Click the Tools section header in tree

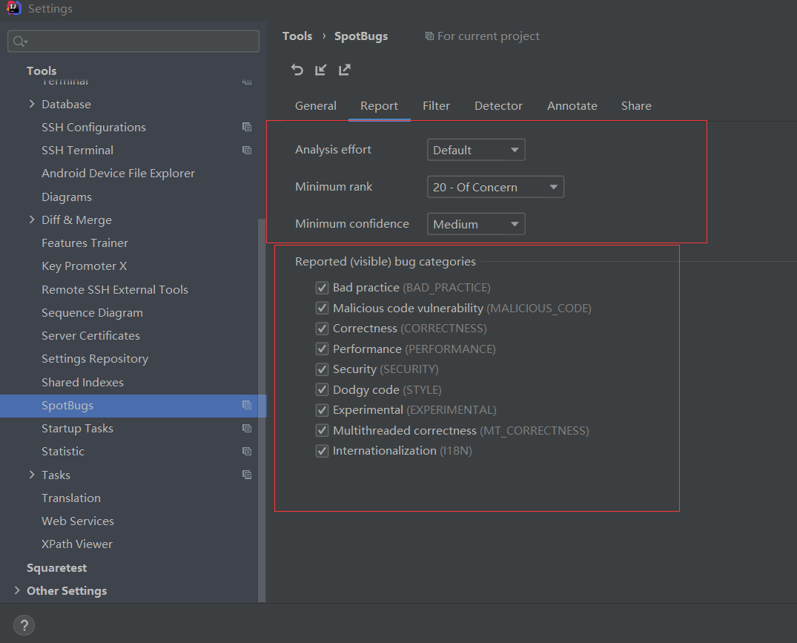pos(42,70)
